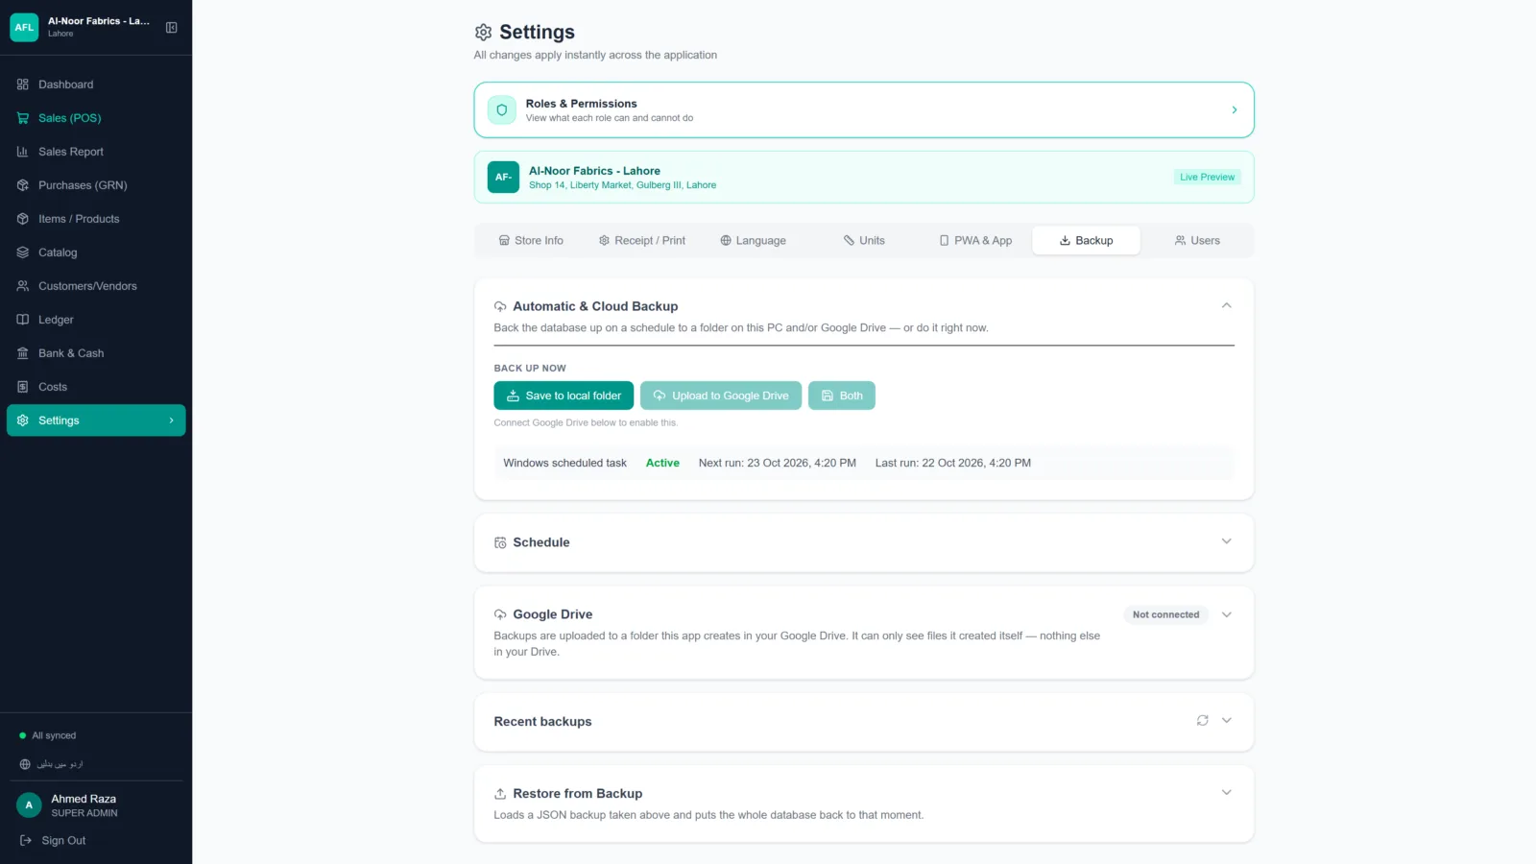Expand the Schedule section

pyautogui.click(x=1226, y=541)
